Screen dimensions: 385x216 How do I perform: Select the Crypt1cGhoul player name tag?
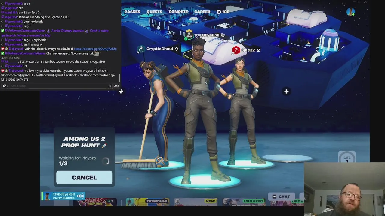click(159, 49)
